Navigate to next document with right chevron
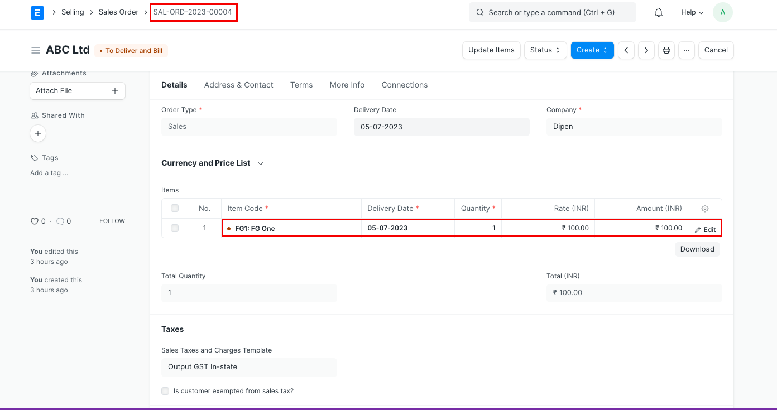The height and width of the screenshot is (410, 777). (646, 50)
